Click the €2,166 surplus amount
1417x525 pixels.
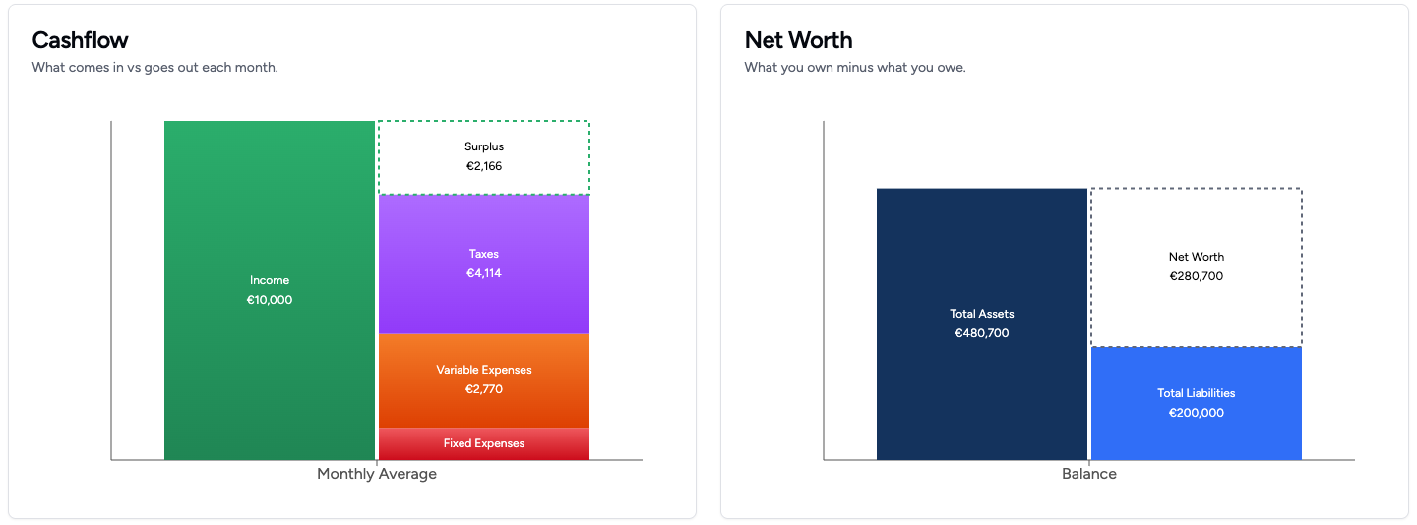(483, 166)
